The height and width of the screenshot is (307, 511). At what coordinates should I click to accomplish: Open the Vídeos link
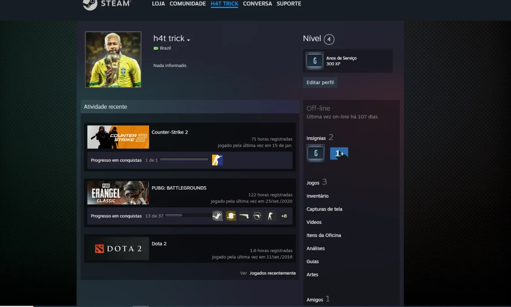314,222
